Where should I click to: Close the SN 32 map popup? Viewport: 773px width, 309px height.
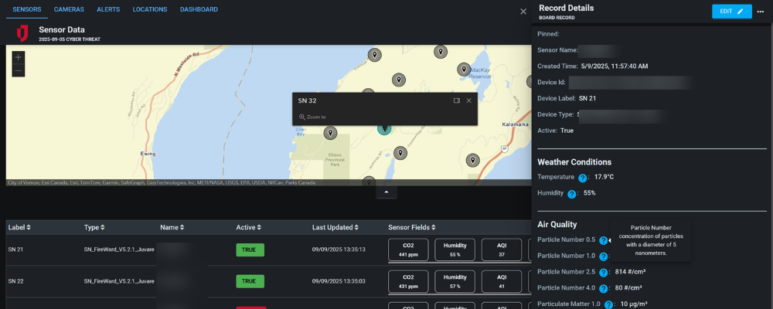[x=468, y=100]
